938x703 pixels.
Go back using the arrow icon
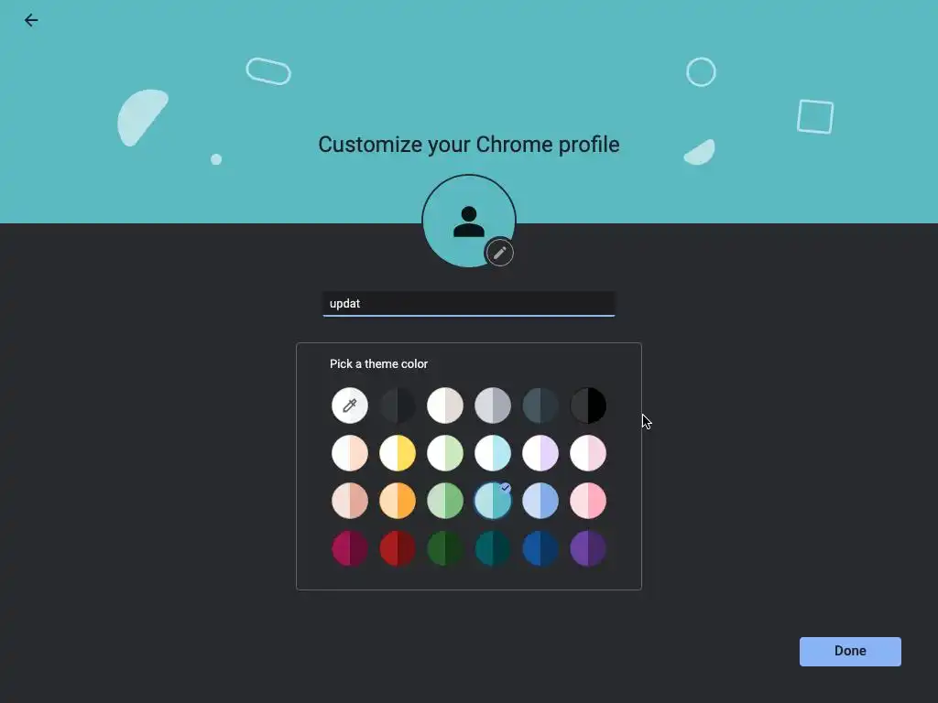tap(31, 20)
